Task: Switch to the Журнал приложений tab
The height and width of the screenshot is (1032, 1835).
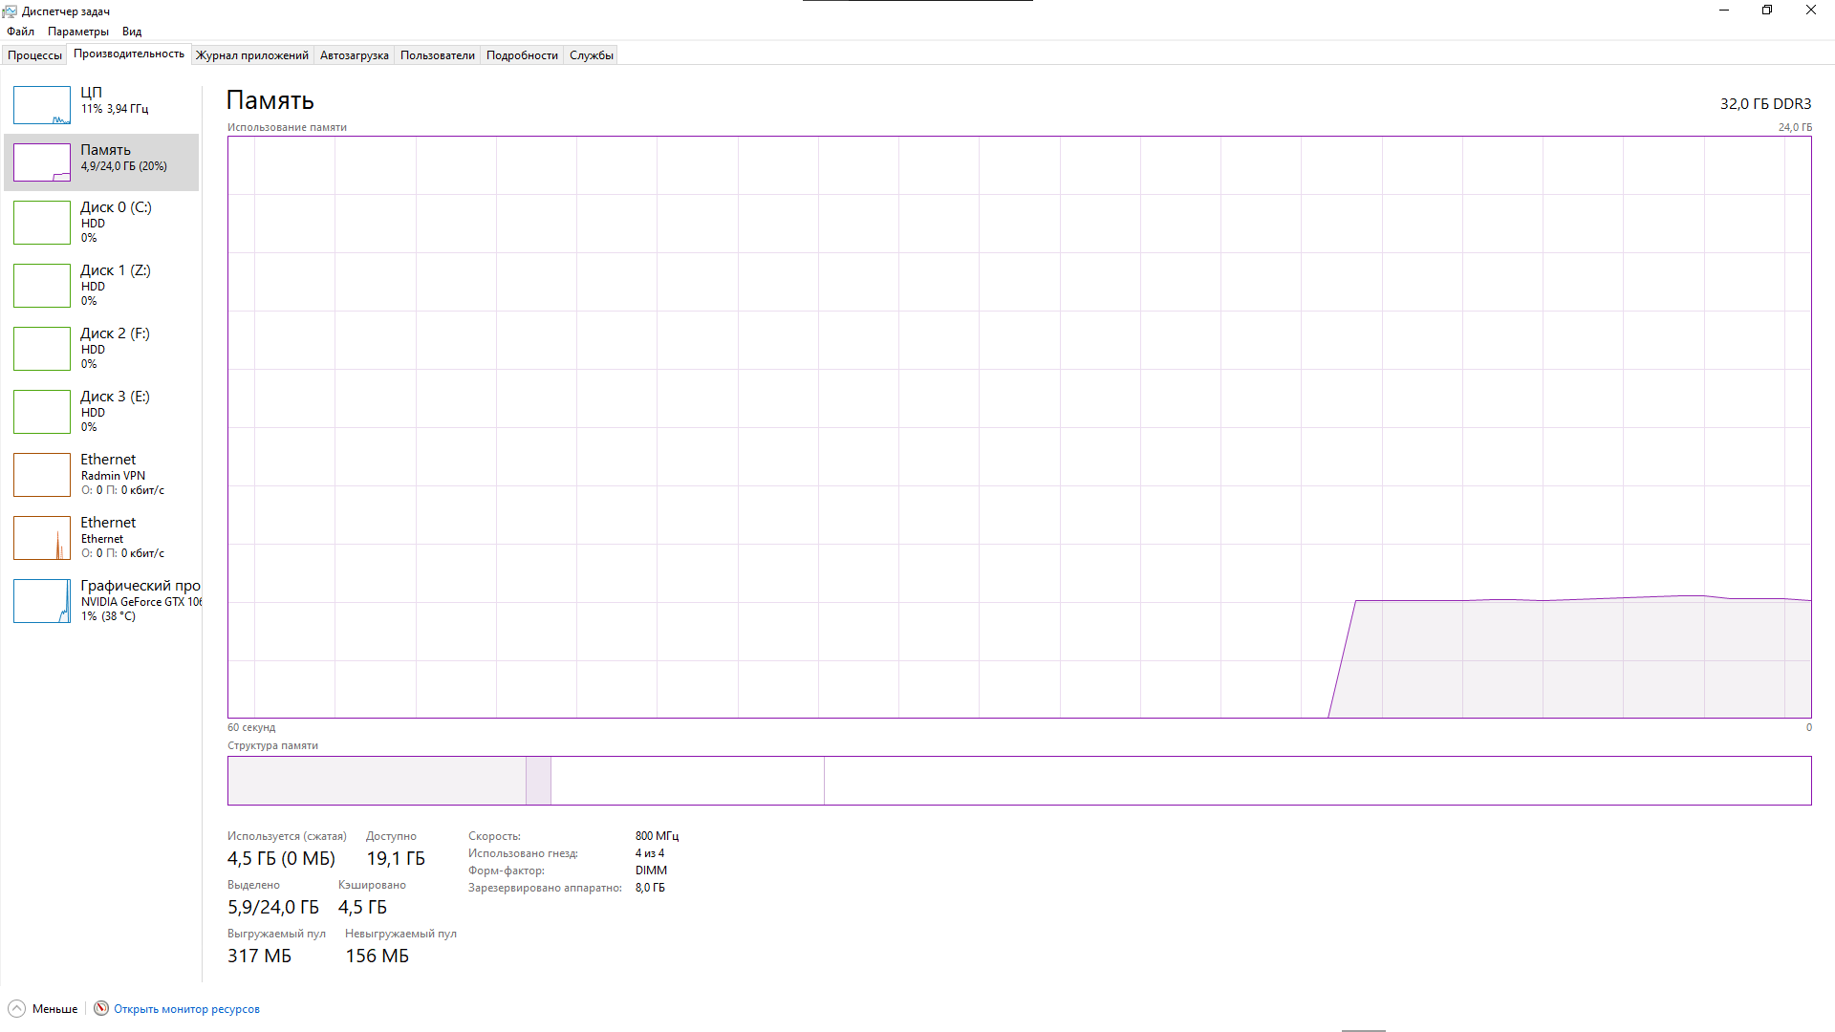Action: (252, 55)
